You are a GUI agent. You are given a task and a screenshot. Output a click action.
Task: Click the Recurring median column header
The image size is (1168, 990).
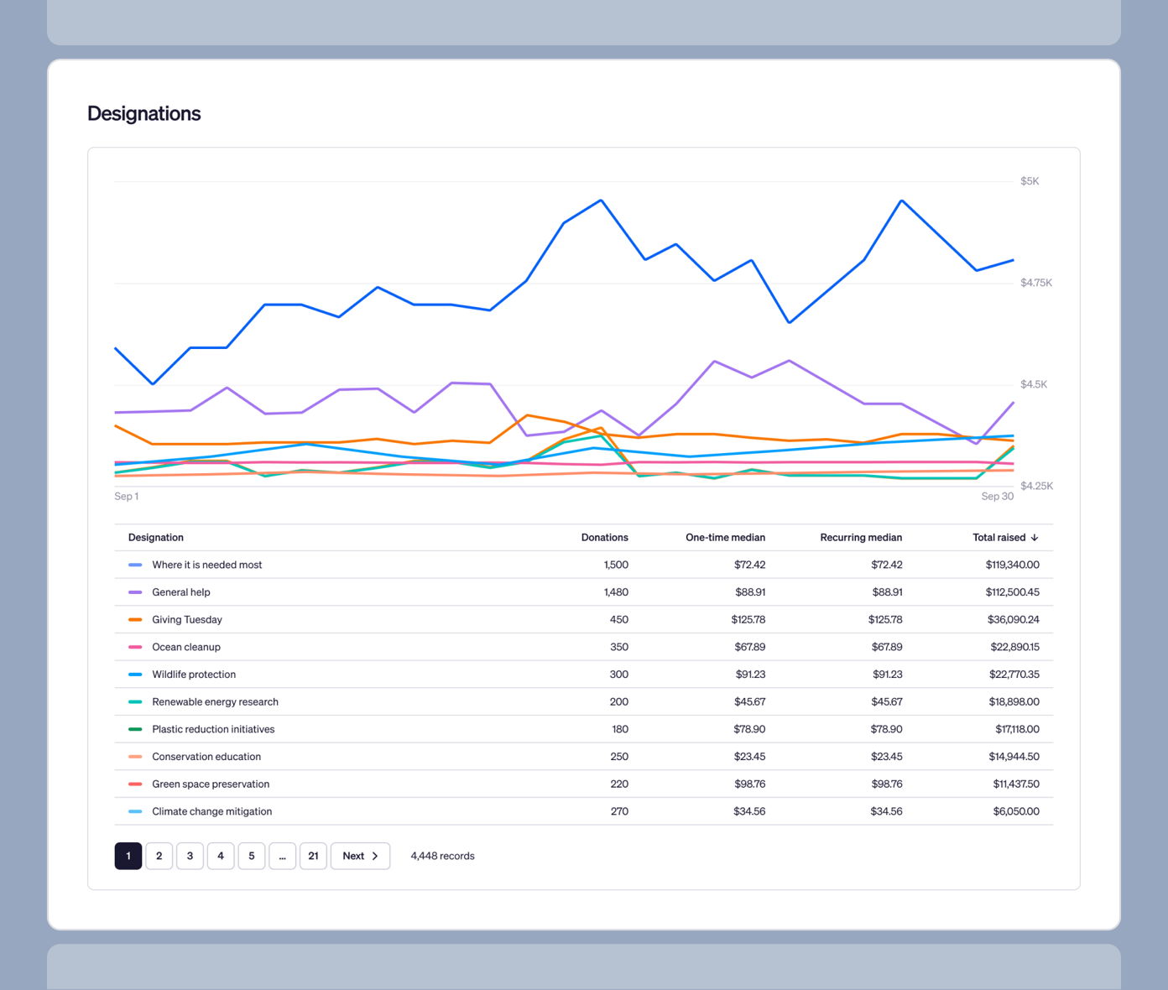point(861,537)
